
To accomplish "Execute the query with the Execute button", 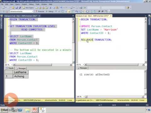I will (40, 11).
